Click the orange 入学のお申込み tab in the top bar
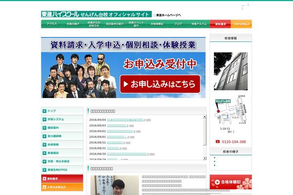 click(241, 24)
